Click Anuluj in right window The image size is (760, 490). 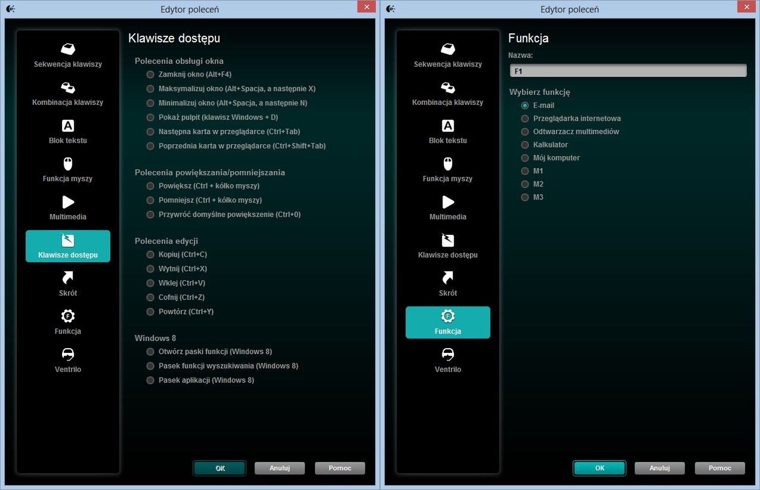(x=660, y=468)
